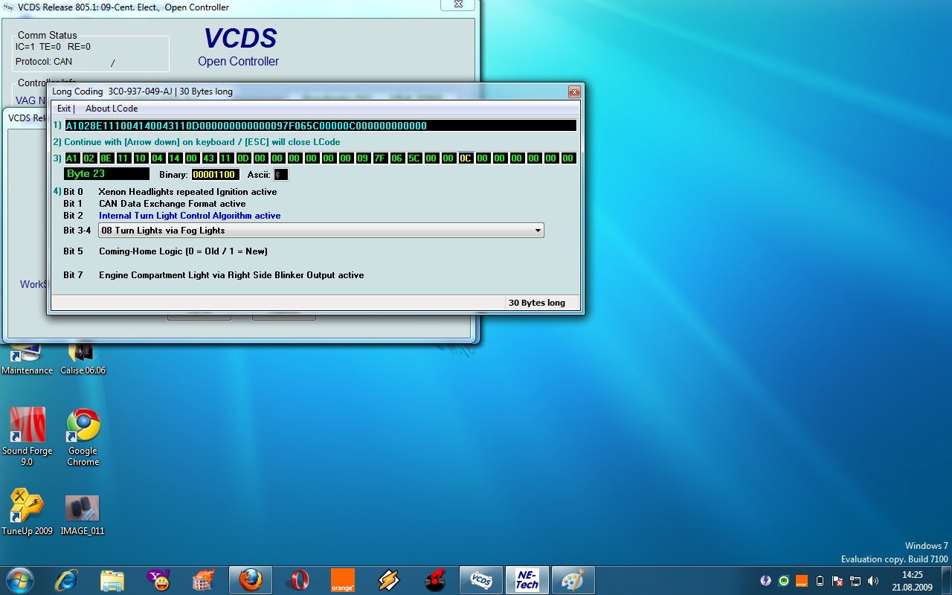Viewport: 952px width, 595px height.
Task: Open the Action Center flag in tray
Action: (837, 581)
